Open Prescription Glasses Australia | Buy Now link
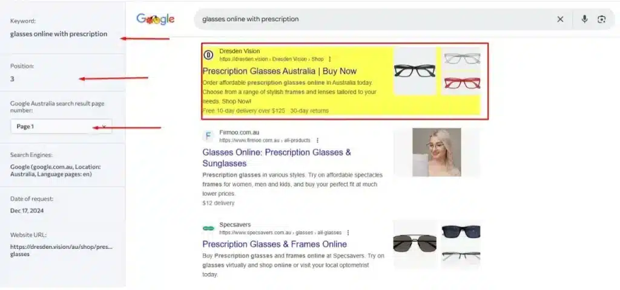The image size is (620, 290). tap(280, 71)
